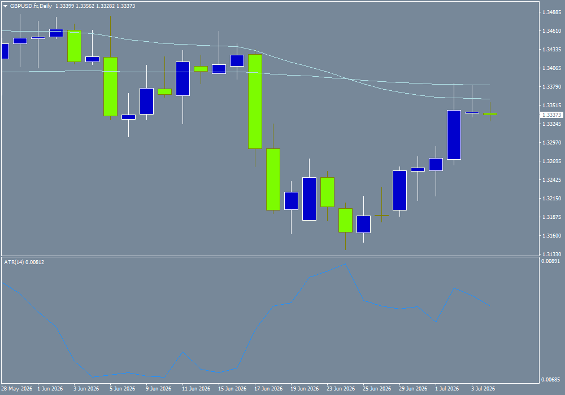The image size is (565, 395).
Task: Select the tall green candle above 17 Jun 2026
Action: coord(255,102)
